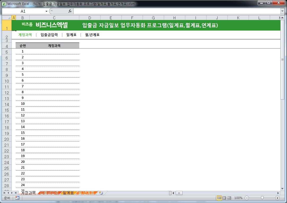
Task: Switch to the 일계표 sheet tab
Action: 68,193
